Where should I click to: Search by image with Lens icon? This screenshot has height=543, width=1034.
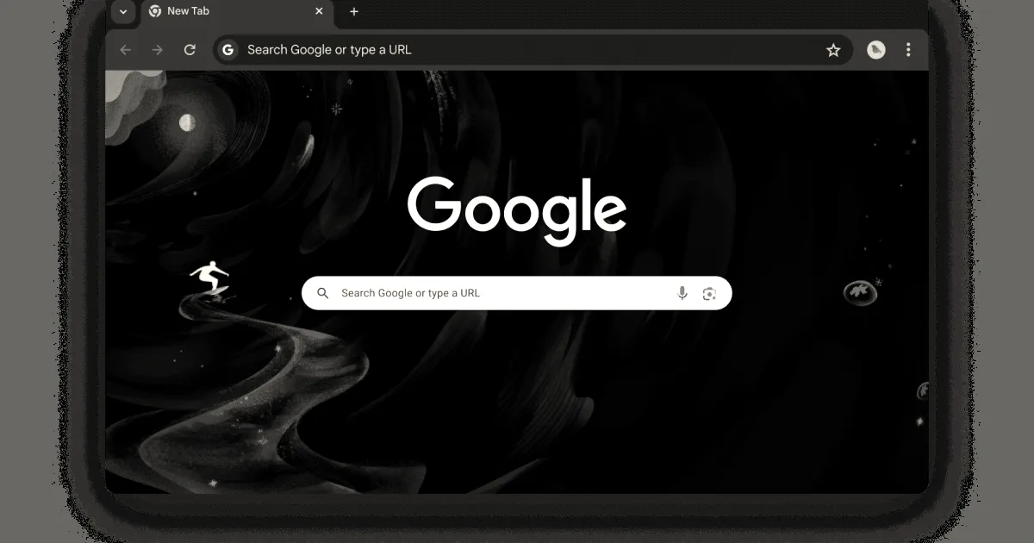pyautogui.click(x=709, y=293)
